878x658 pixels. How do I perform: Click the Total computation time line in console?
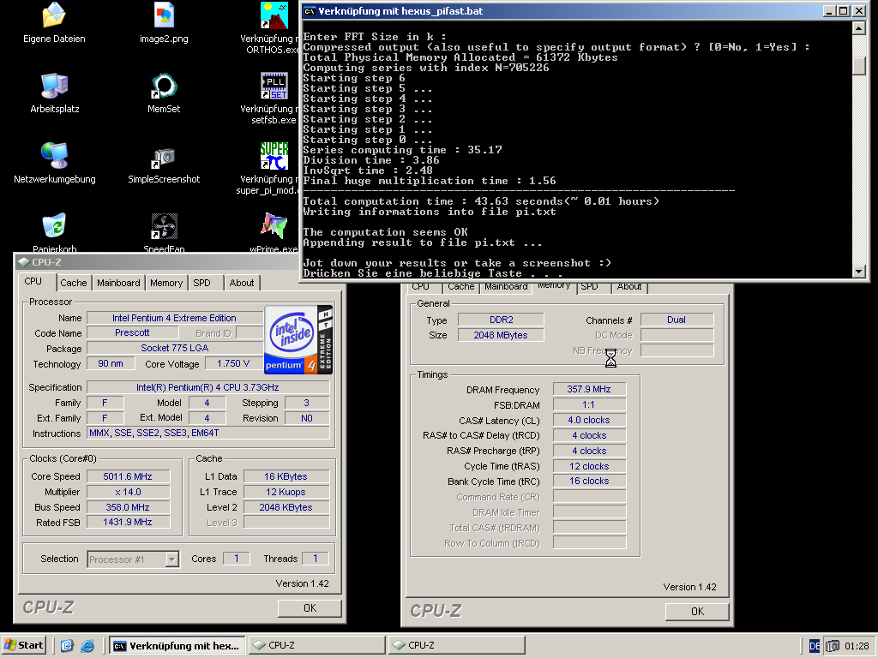coord(481,201)
